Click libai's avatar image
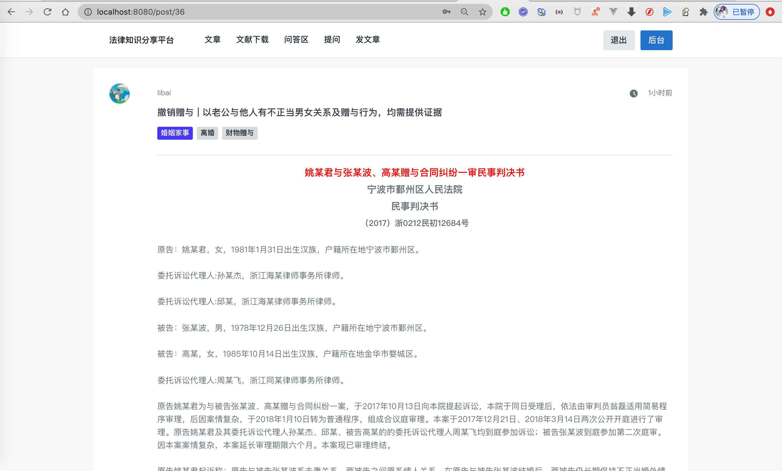 tap(119, 94)
